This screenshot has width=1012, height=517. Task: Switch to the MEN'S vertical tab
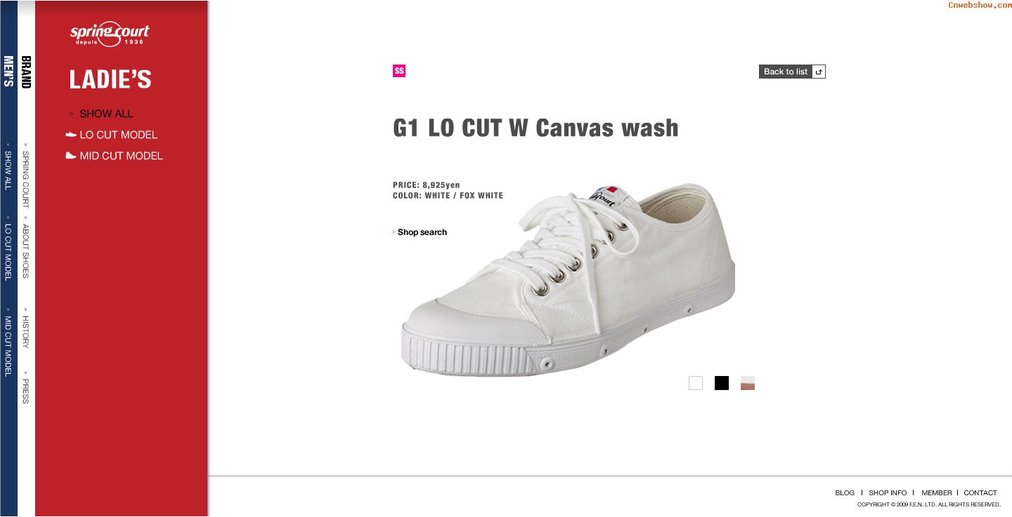(8, 72)
